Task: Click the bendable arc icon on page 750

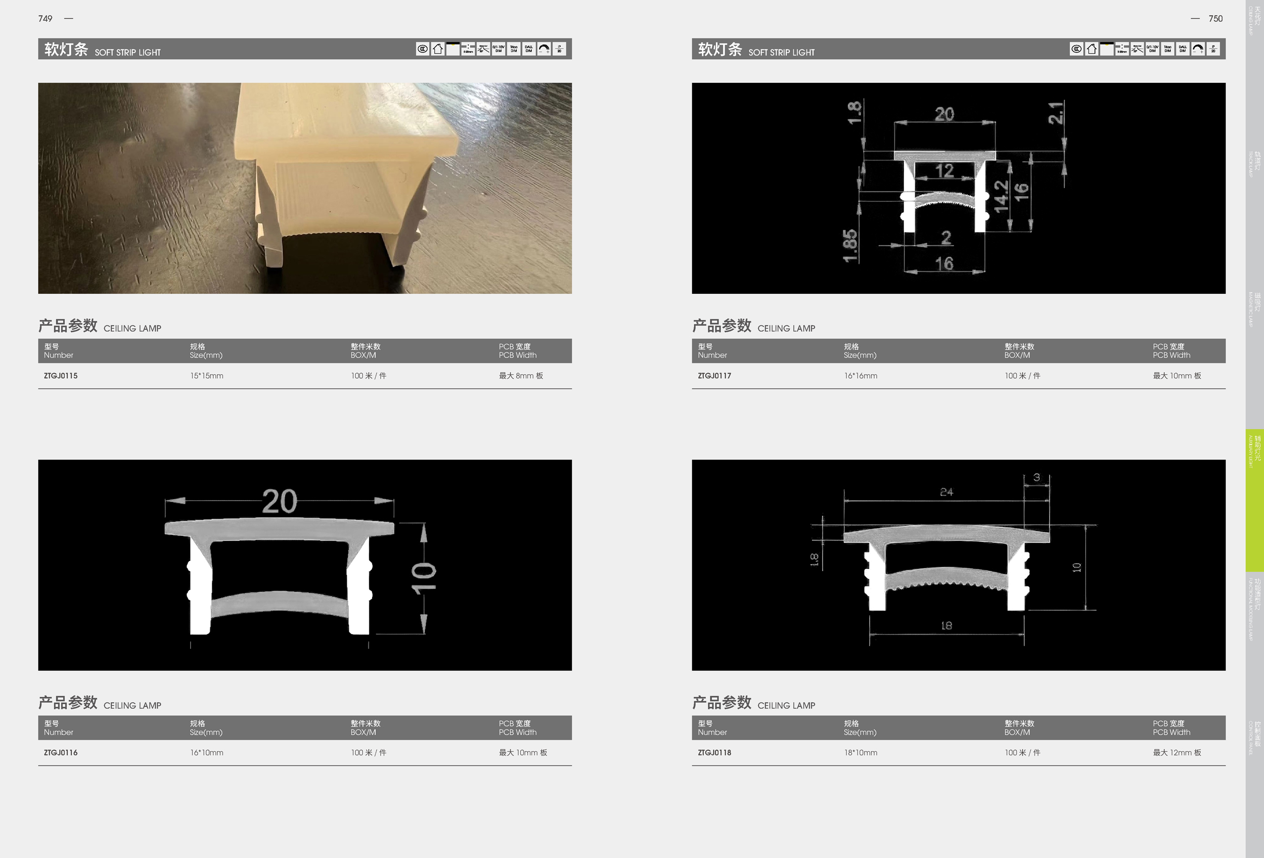Action: pyautogui.click(x=1198, y=49)
